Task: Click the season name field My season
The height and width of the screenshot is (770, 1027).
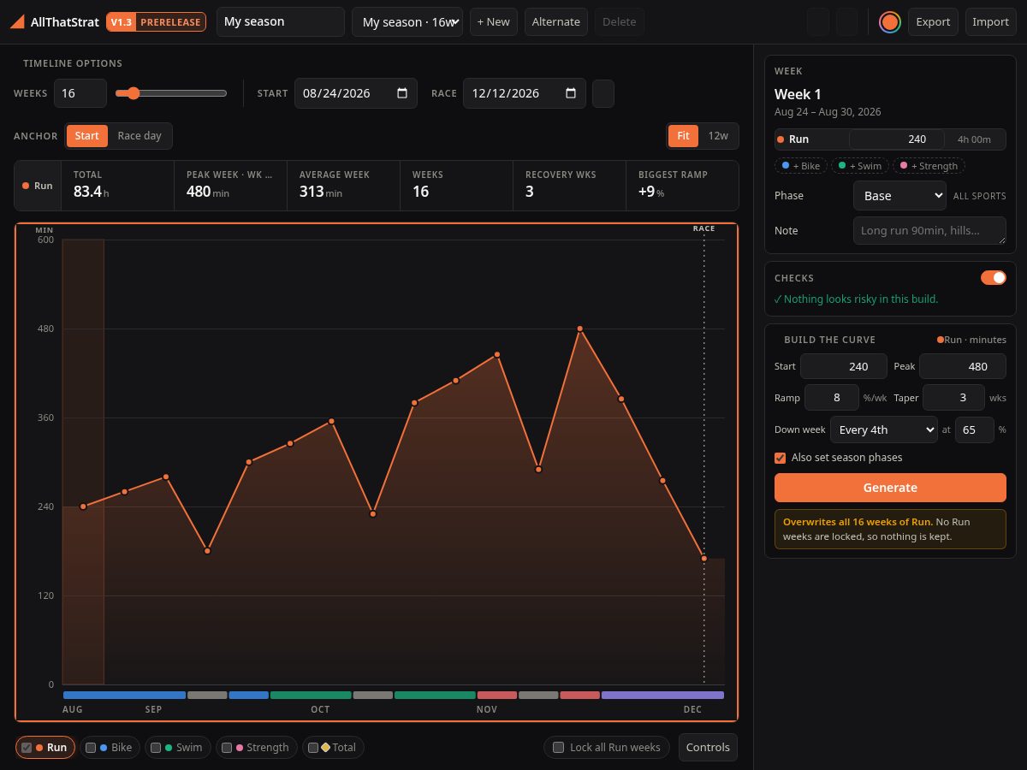Action: click(x=281, y=22)
